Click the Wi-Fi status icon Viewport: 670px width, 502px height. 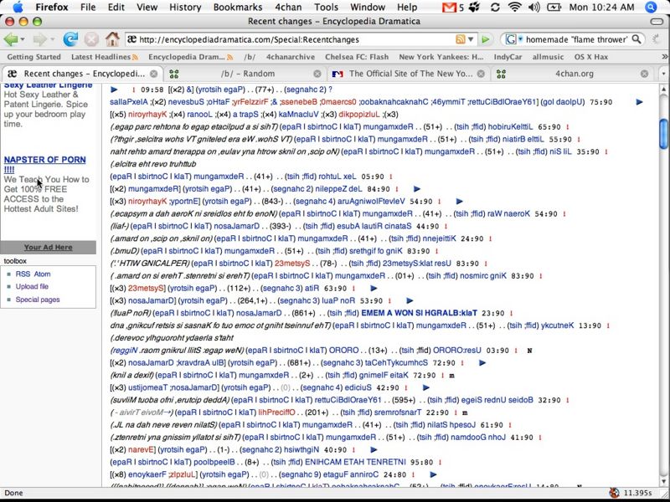(x=513, y=8)
